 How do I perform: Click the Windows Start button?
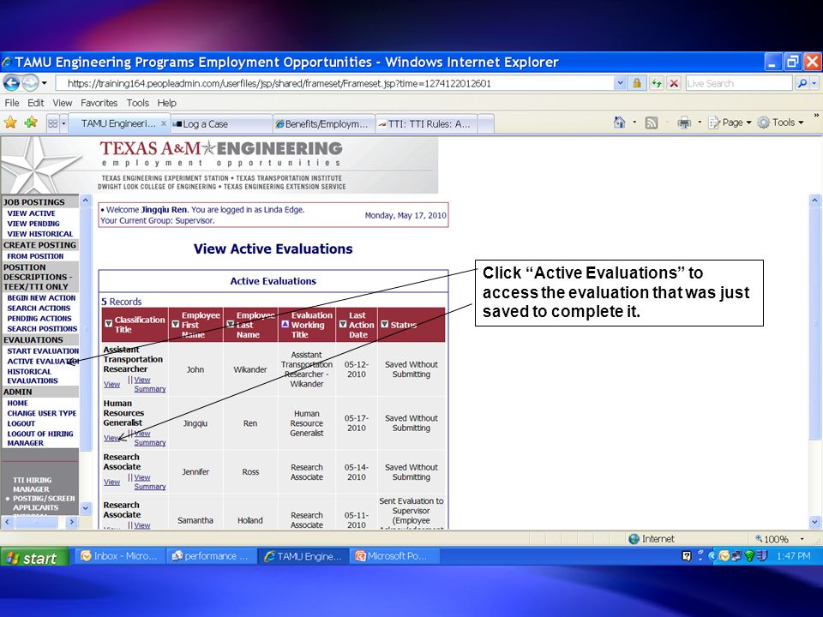pos(34,557)
